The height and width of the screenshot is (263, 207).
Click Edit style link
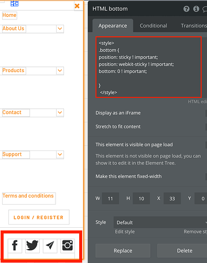125,231
